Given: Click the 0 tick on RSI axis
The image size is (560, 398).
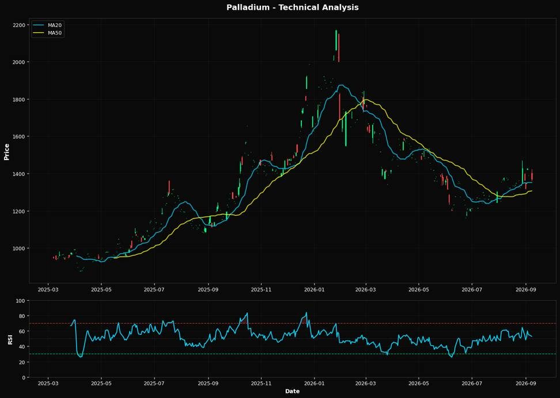Looking at the screenshot, I should 24,378.
